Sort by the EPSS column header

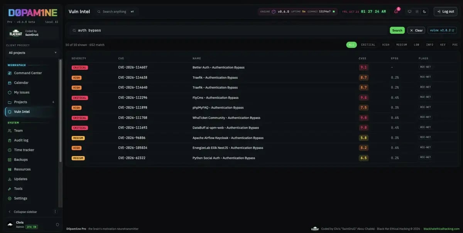394,58
